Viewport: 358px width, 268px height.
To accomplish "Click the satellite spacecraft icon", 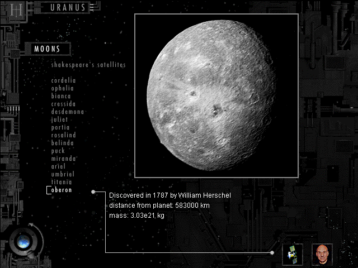I will point(293,255).
